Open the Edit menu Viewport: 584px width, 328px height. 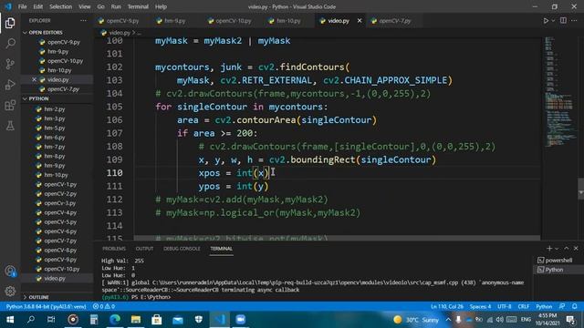(38, 6)
